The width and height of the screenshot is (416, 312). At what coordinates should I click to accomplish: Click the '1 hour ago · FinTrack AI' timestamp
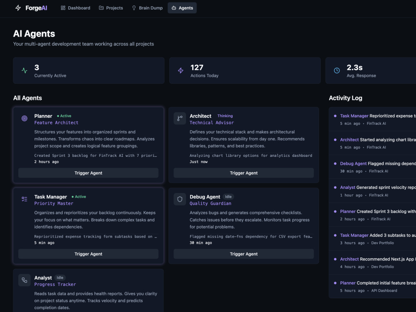coord(364,195)
